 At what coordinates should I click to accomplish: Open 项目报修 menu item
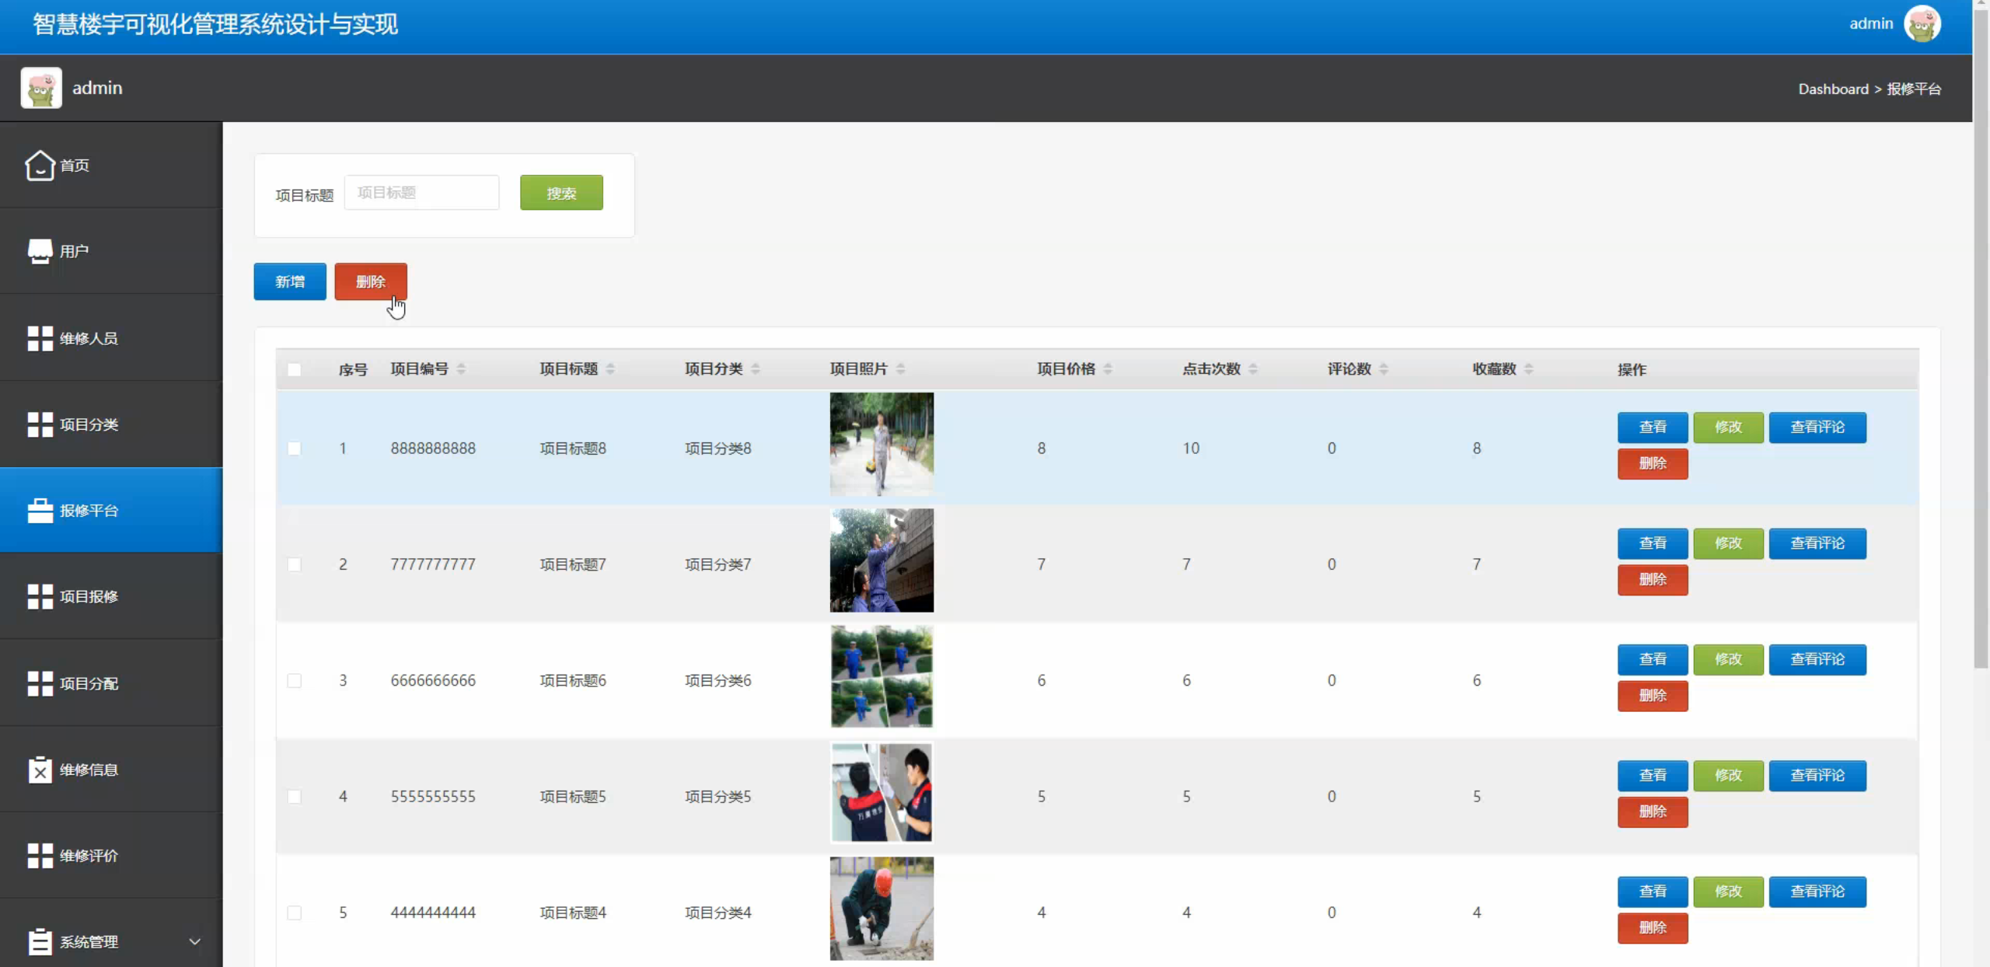click(89, 597)
